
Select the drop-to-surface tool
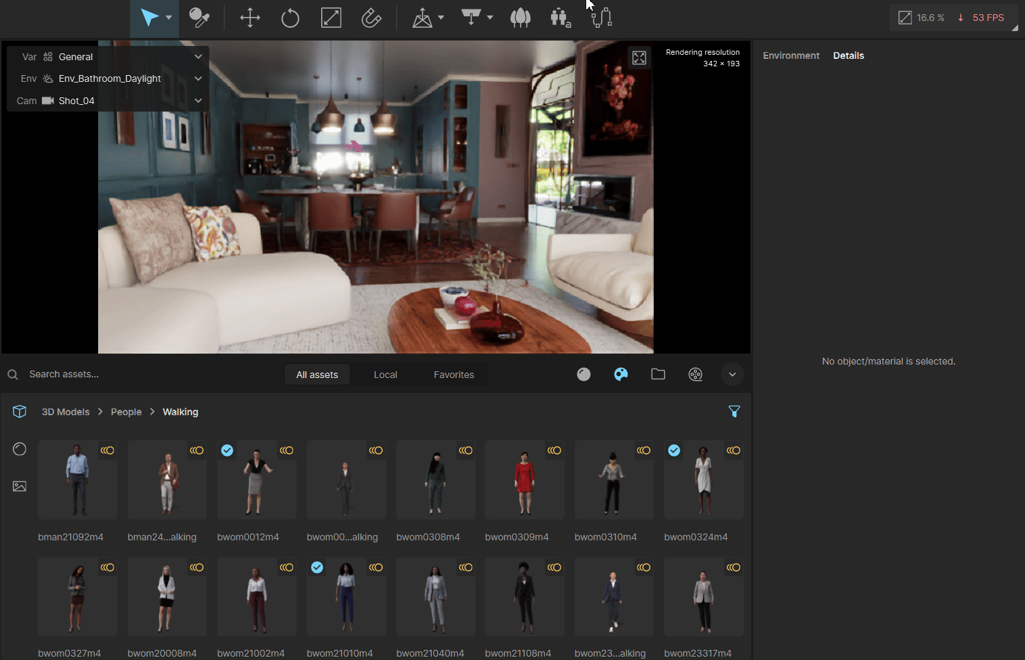[471, 18]
